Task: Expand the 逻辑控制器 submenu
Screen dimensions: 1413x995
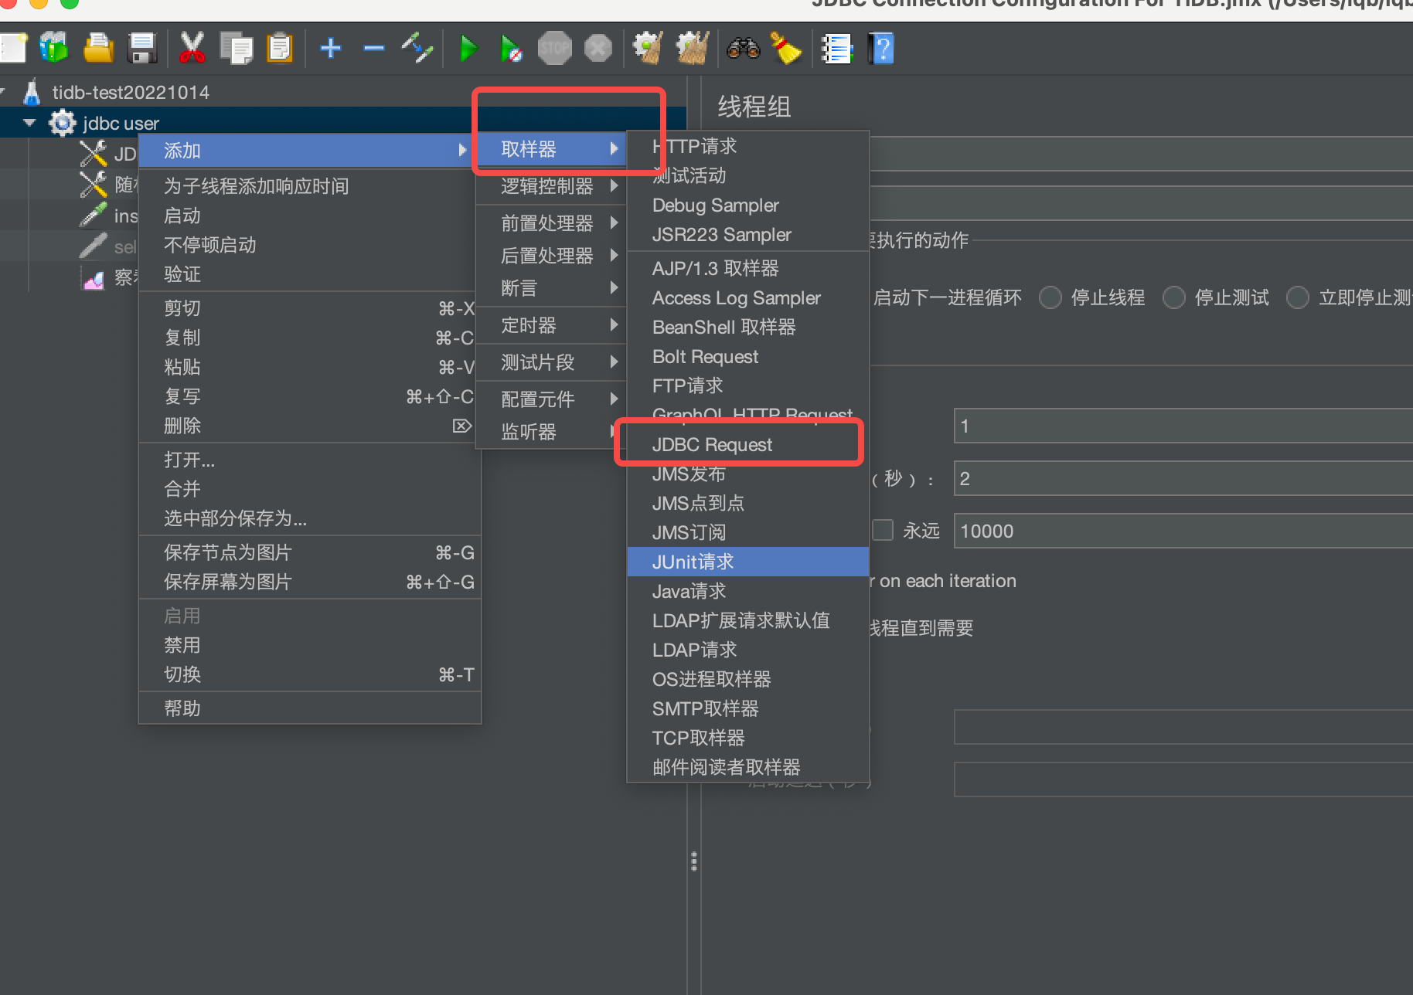Action: point(553,186)
